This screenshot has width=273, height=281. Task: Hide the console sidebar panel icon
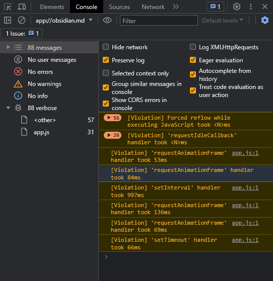[8, 20]
